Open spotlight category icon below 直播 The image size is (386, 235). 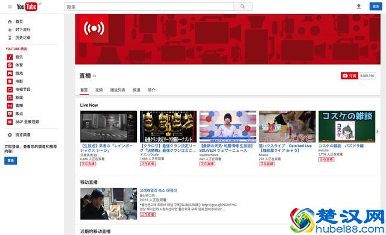10,114
